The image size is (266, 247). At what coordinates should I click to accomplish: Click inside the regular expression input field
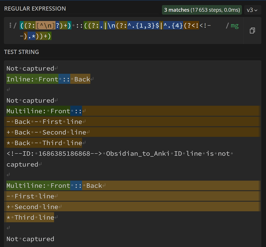coord(130,36)
